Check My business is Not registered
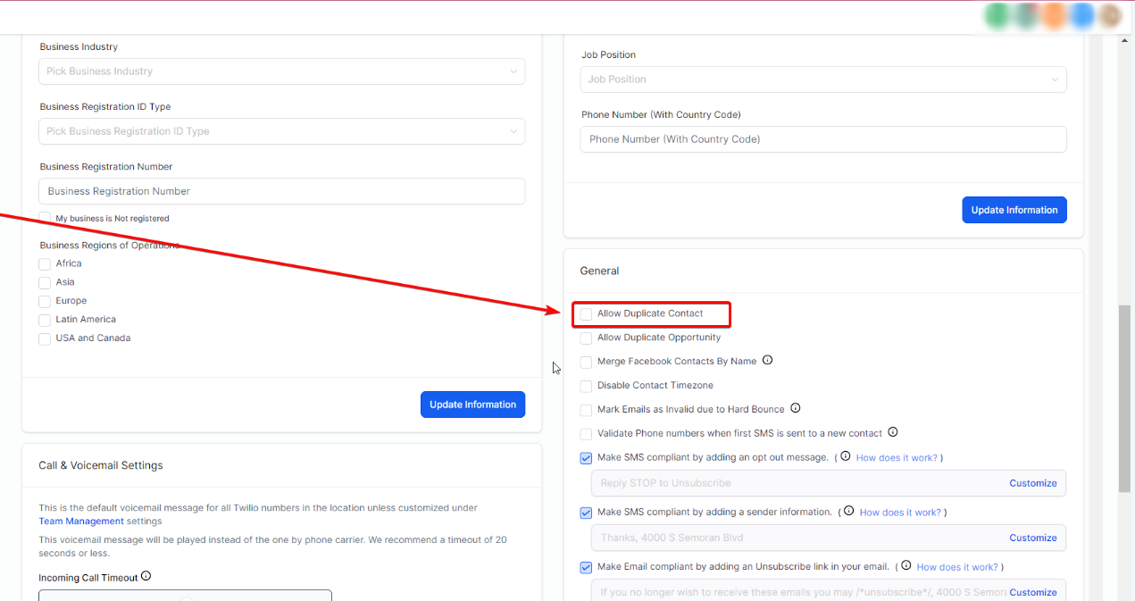The width and height of the screenshot is (1135, 601). point(45,218)
